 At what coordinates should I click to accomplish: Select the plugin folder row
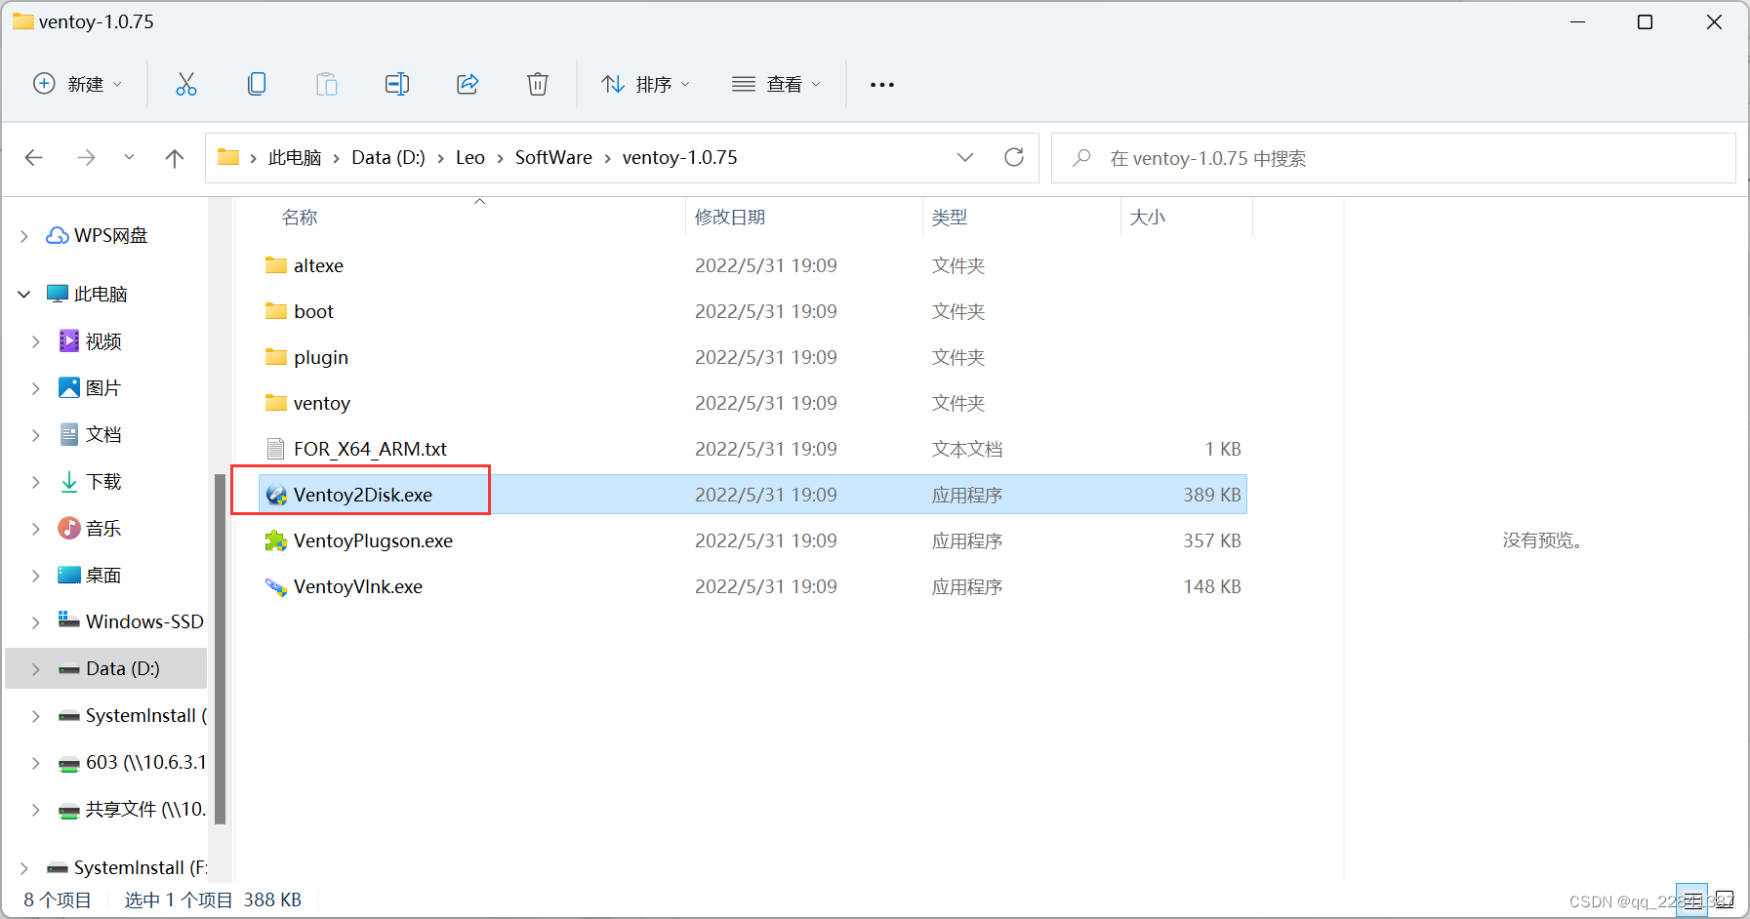tap(753, 357)
